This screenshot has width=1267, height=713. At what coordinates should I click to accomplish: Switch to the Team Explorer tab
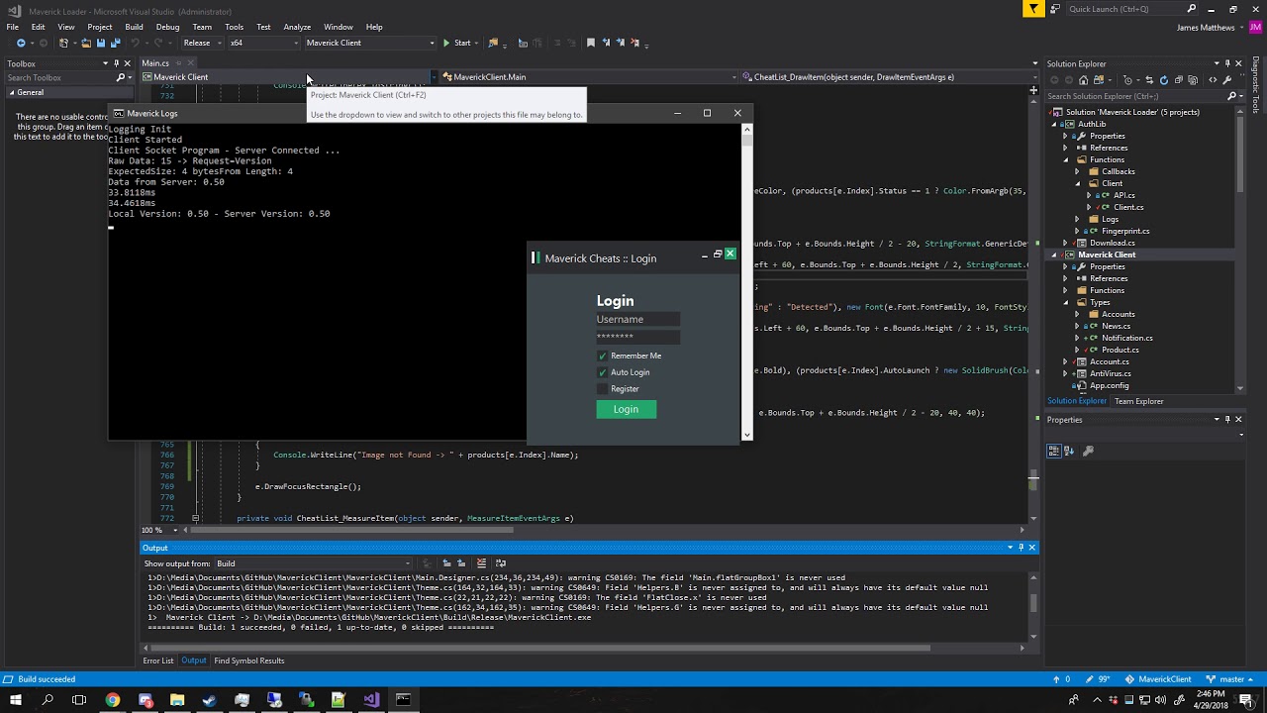click(x=1139, y=401)
